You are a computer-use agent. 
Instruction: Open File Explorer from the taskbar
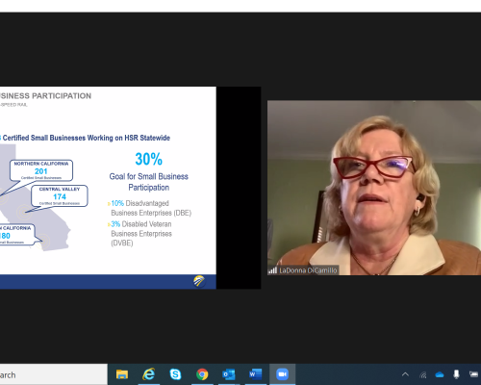pyautogui.click(x=122, y=374)
